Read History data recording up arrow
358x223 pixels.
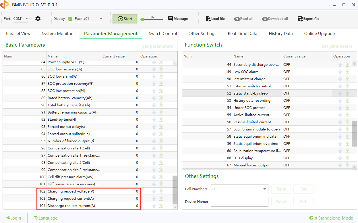coord(340,101)
